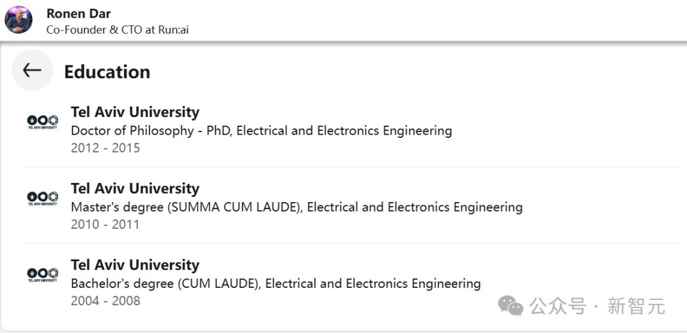Image resolution: width=687 pixels, height=333 pixels.
Task: Click the back arrow beside Education
Action: (x=32, y=71)
